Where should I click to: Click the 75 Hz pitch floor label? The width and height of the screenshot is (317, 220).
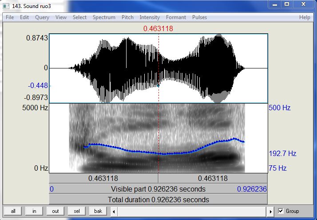tap(277, 168)
